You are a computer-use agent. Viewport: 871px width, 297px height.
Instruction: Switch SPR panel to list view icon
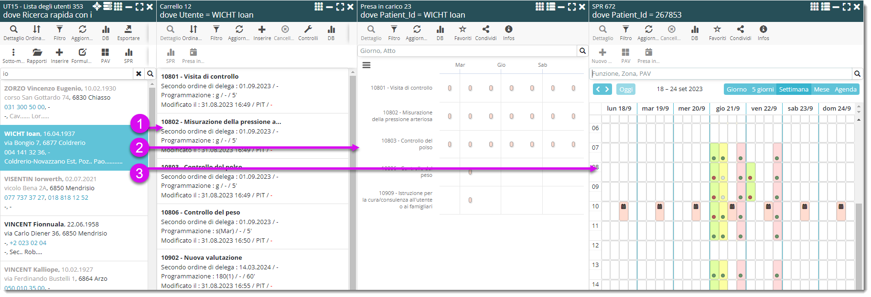(825, 7)
